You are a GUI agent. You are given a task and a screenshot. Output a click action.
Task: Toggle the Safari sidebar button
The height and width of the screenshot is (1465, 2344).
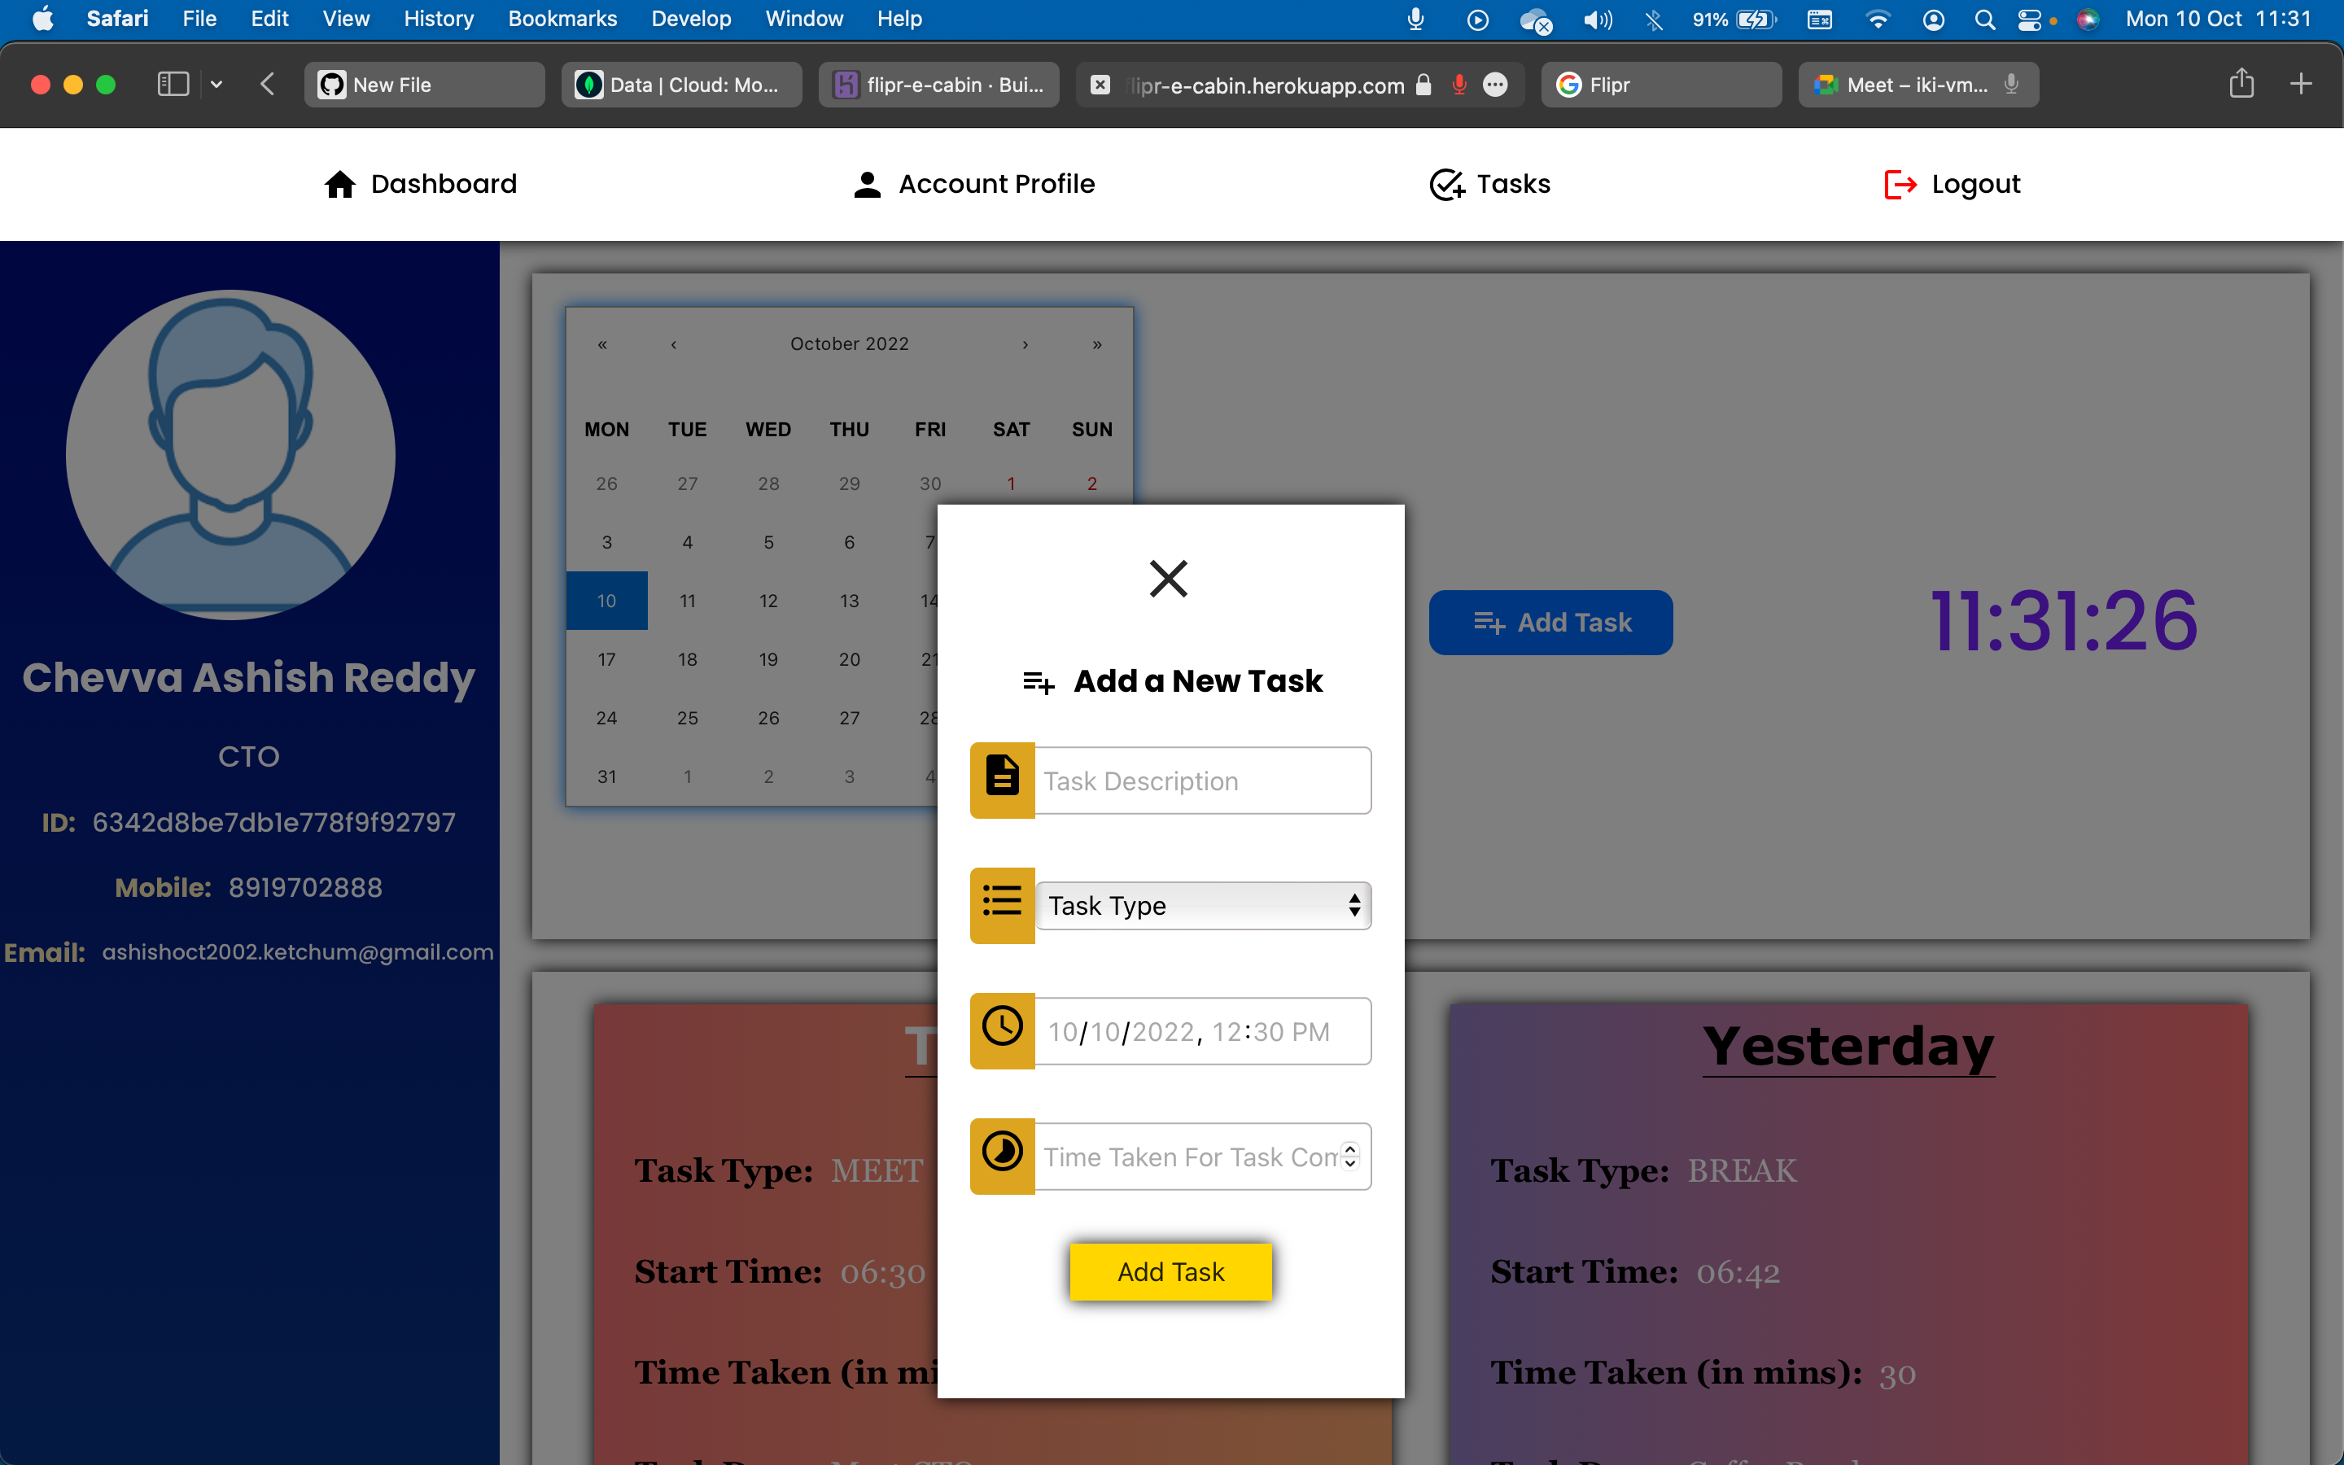173,85
